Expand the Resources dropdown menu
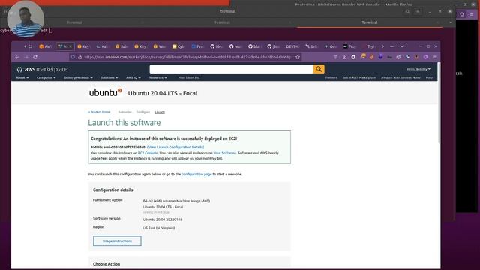The width and height of the screenshot is (480, 270). point(158,77)
